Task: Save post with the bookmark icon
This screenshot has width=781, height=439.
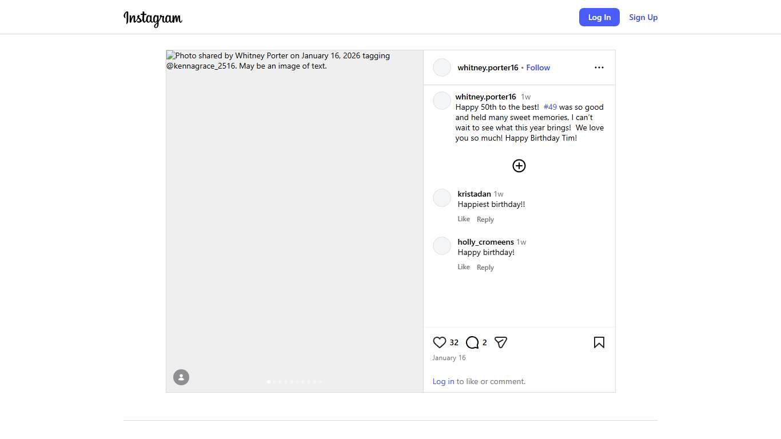Action: pyautogui.click(x=599, y=342)
